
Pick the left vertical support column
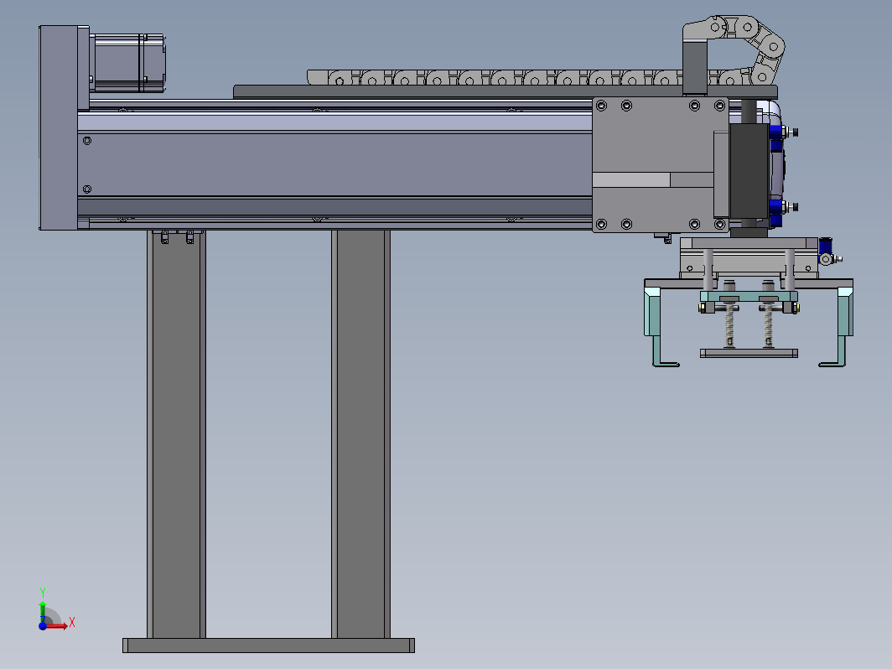click(x=176, y=434)
